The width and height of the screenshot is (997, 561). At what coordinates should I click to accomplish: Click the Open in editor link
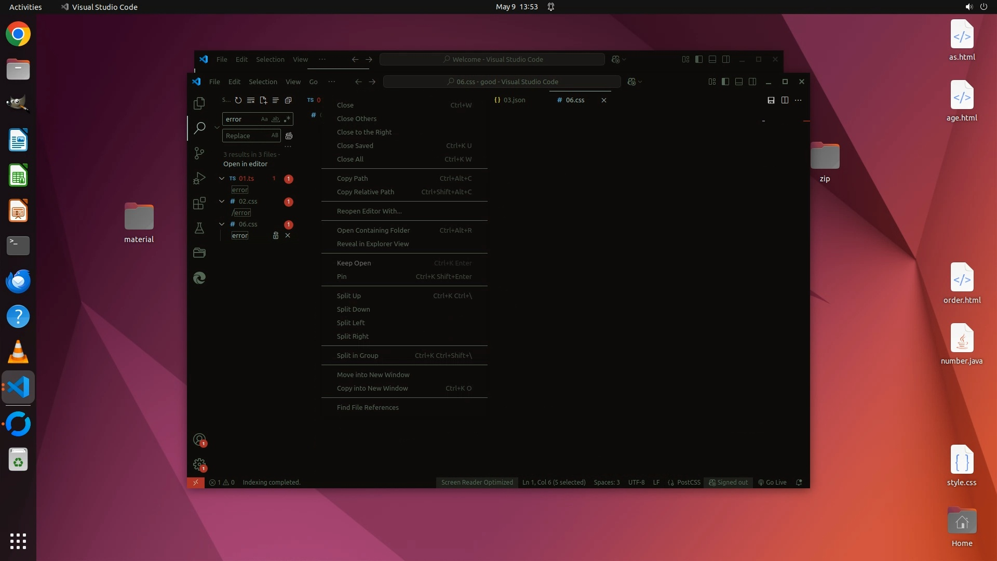(245, 164)
